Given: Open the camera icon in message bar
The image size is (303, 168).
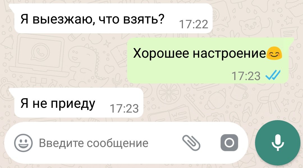Looking at the screenshot, I should click(x=229, y=143).
